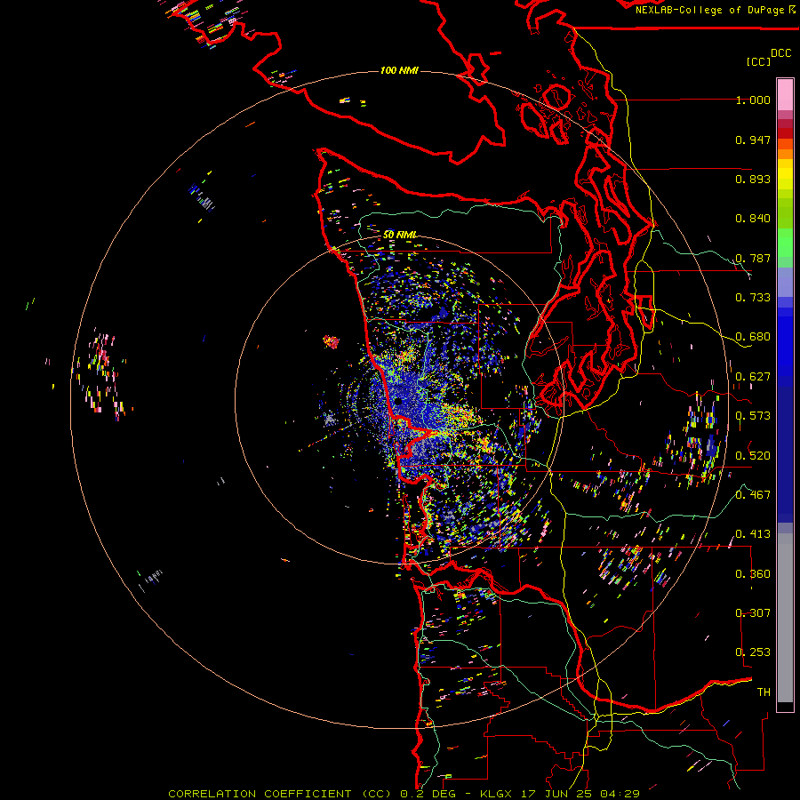
Task: Click the 1.000 legend value
Action: (753, 100)
